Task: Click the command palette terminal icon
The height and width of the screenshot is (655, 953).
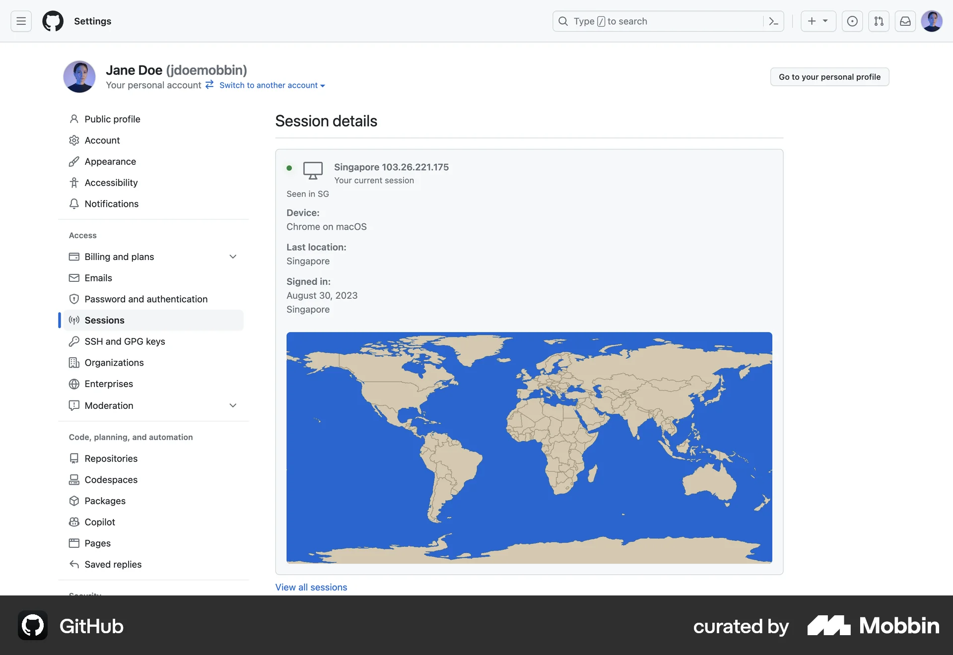Action: point(773,21)
